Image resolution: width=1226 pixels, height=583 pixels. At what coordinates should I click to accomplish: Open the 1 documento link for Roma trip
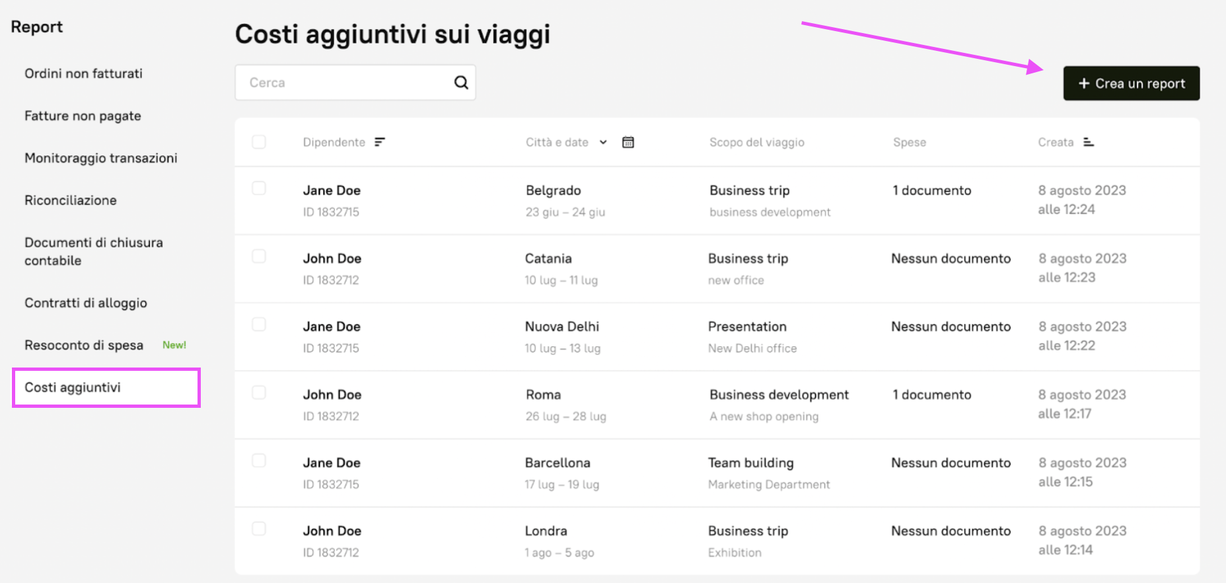click(931, 395)
